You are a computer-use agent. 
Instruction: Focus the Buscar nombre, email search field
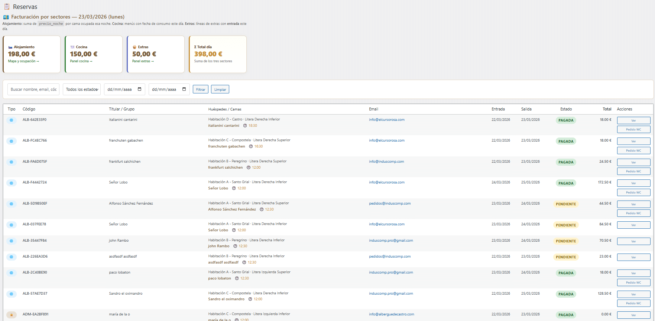click(33, 89)
